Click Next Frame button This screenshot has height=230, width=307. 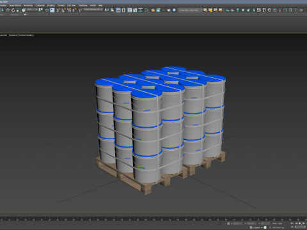click(x=304, y=223)
